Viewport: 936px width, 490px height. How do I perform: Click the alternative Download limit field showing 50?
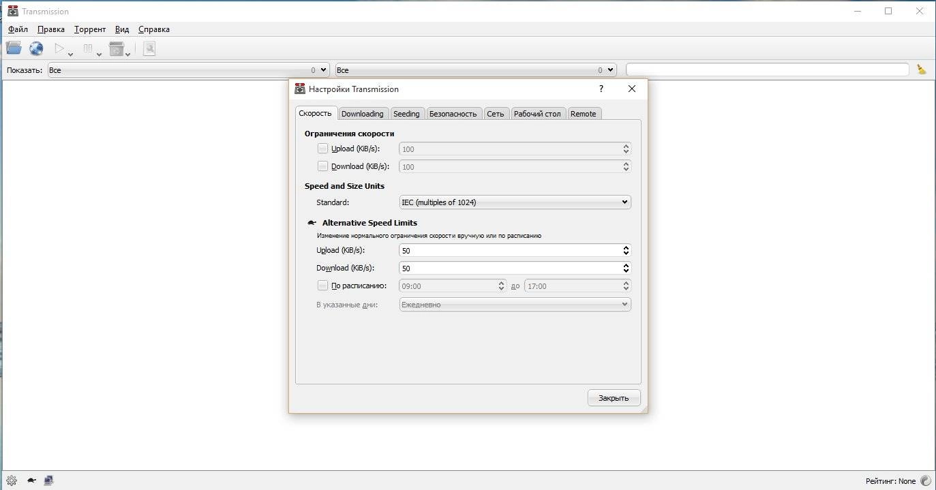(515, 269)
